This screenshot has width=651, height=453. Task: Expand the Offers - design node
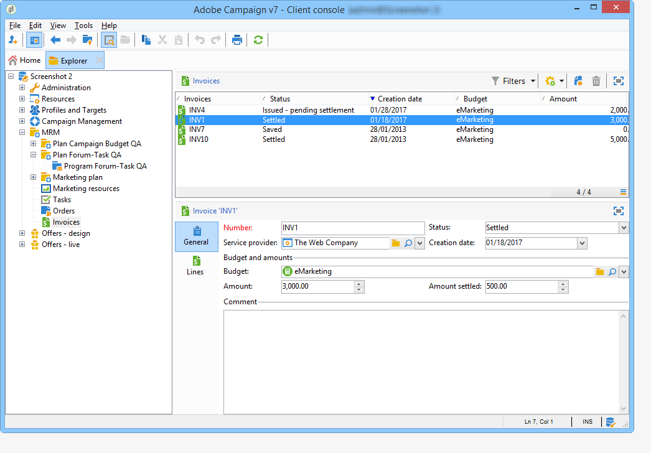[x=22, y=233]
